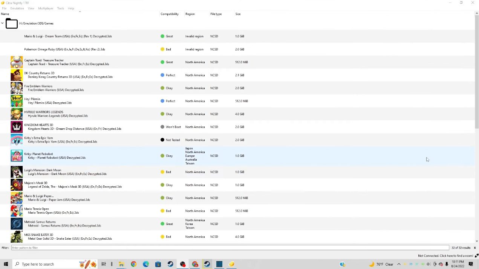Open the Emulation menu

tap(17, 8)
